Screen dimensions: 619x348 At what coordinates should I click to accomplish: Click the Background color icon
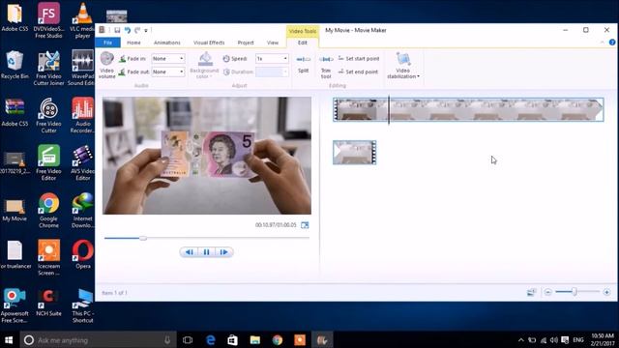[x=204, y=59]
